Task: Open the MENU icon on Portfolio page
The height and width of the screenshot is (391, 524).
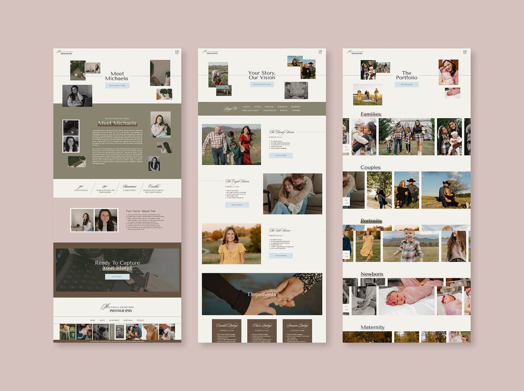Action: pyautogui.click(x=465, y=52)
